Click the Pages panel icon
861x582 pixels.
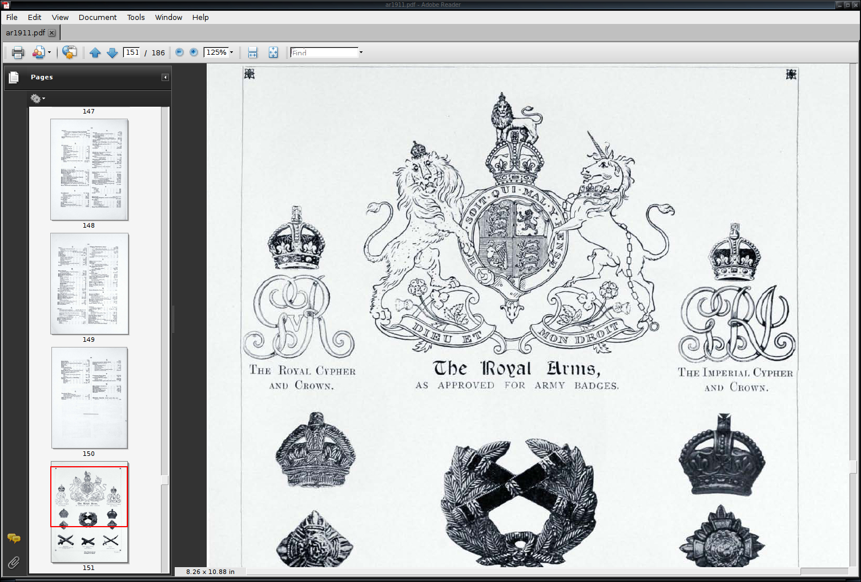tap(14, 77)
